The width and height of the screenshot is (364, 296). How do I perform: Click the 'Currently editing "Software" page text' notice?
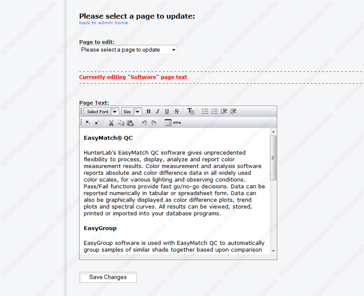pyautogui.click(x=133, y=77)
